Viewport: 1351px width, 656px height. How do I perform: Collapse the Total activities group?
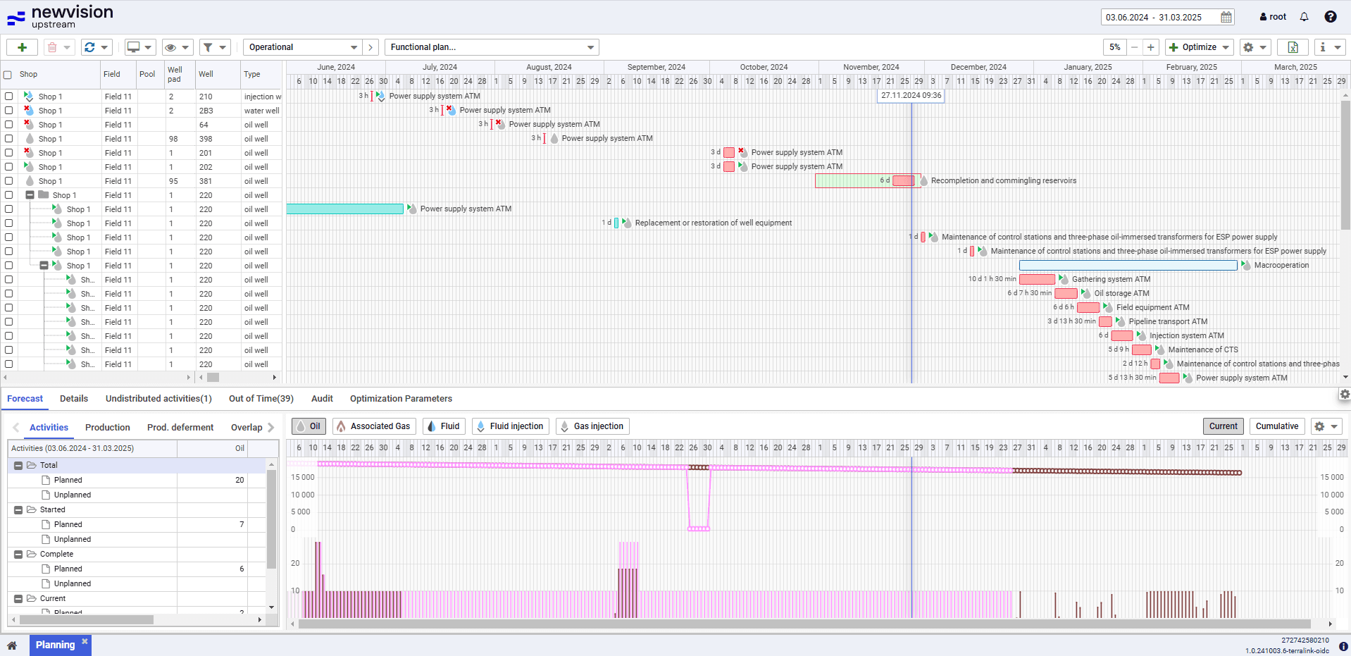[x=18, y=466]
